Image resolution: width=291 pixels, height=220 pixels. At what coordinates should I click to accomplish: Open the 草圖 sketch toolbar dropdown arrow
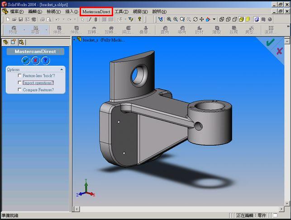coord(46,30)
